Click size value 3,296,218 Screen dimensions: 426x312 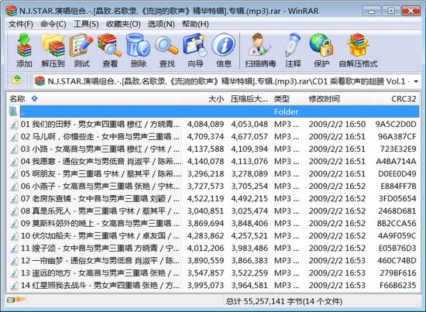pyautogui.click(x=205, y=173)
